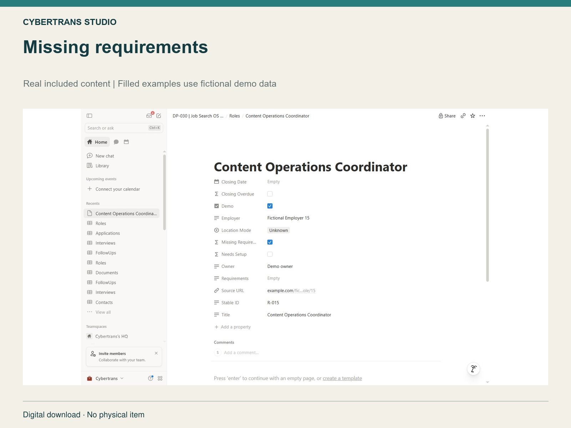Toggle the Closing Overdue checkbox
Image resolution: width=571 pixels, height=428 pixels.
[x=270, y=194]
